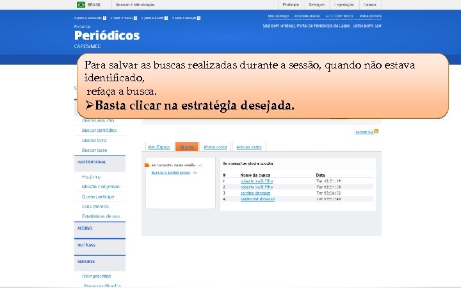The image size is (461, 288).
Task: Click the Brasil text label
Action: pos(94,4)
